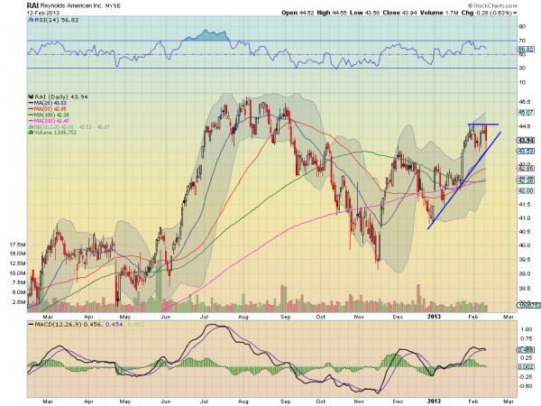541x406 pixels.
Task: Click the MACD histogram value 0.002 in legend
Action: click(x=136, y=325)
